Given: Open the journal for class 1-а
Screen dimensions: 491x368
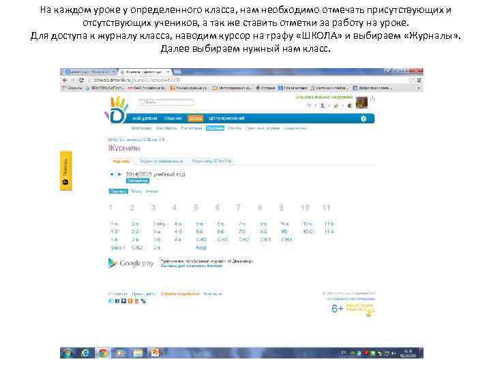Looking at the screenshot, I should coord(115,224).
